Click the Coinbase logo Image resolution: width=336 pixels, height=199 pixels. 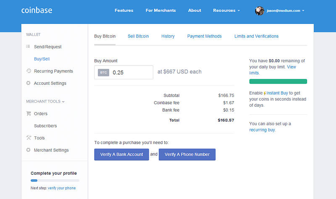click(x=37, y=10)
